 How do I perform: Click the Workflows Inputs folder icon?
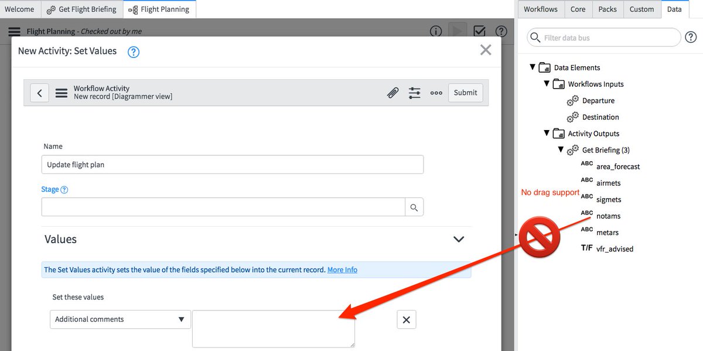click(559, 84)
